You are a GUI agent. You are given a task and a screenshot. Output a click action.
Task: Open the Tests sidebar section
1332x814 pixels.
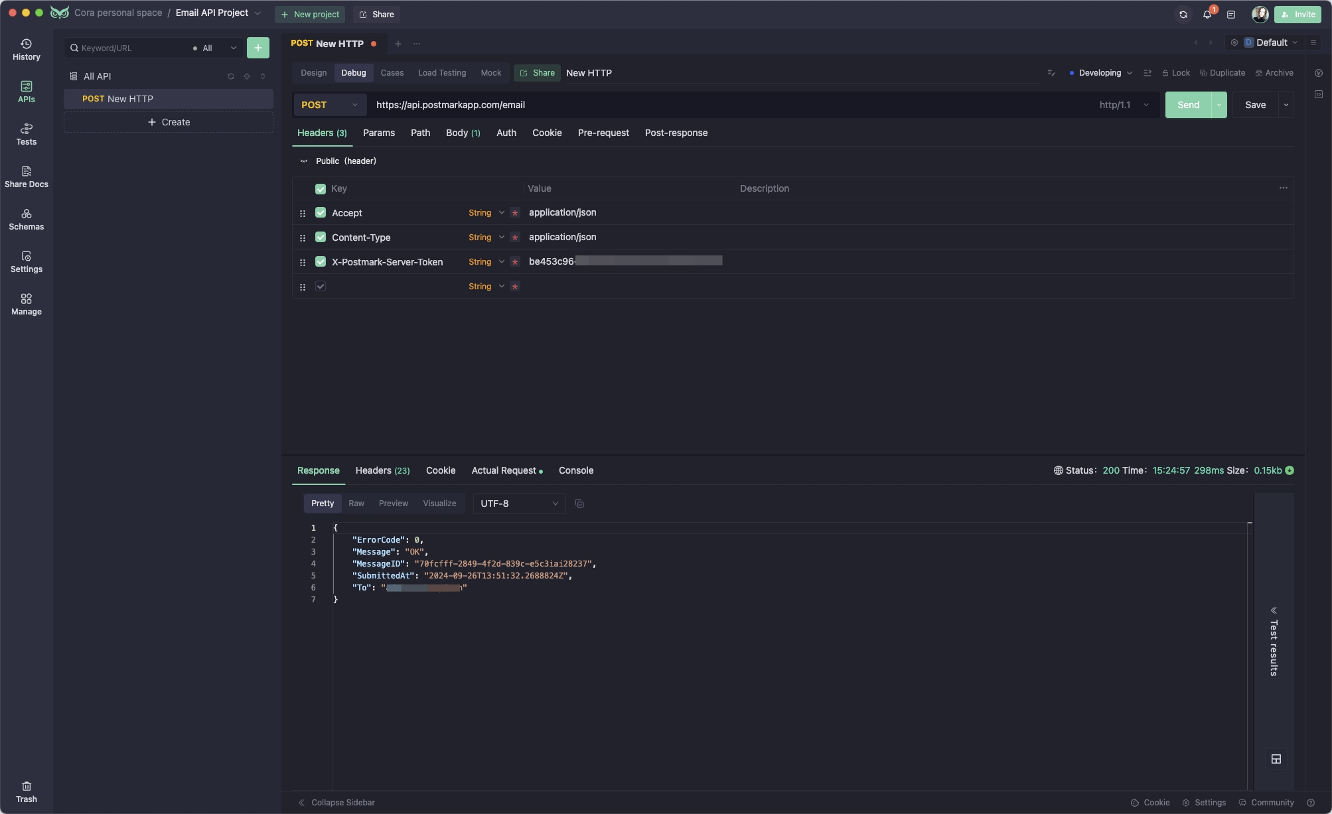(x=26, y=135)
